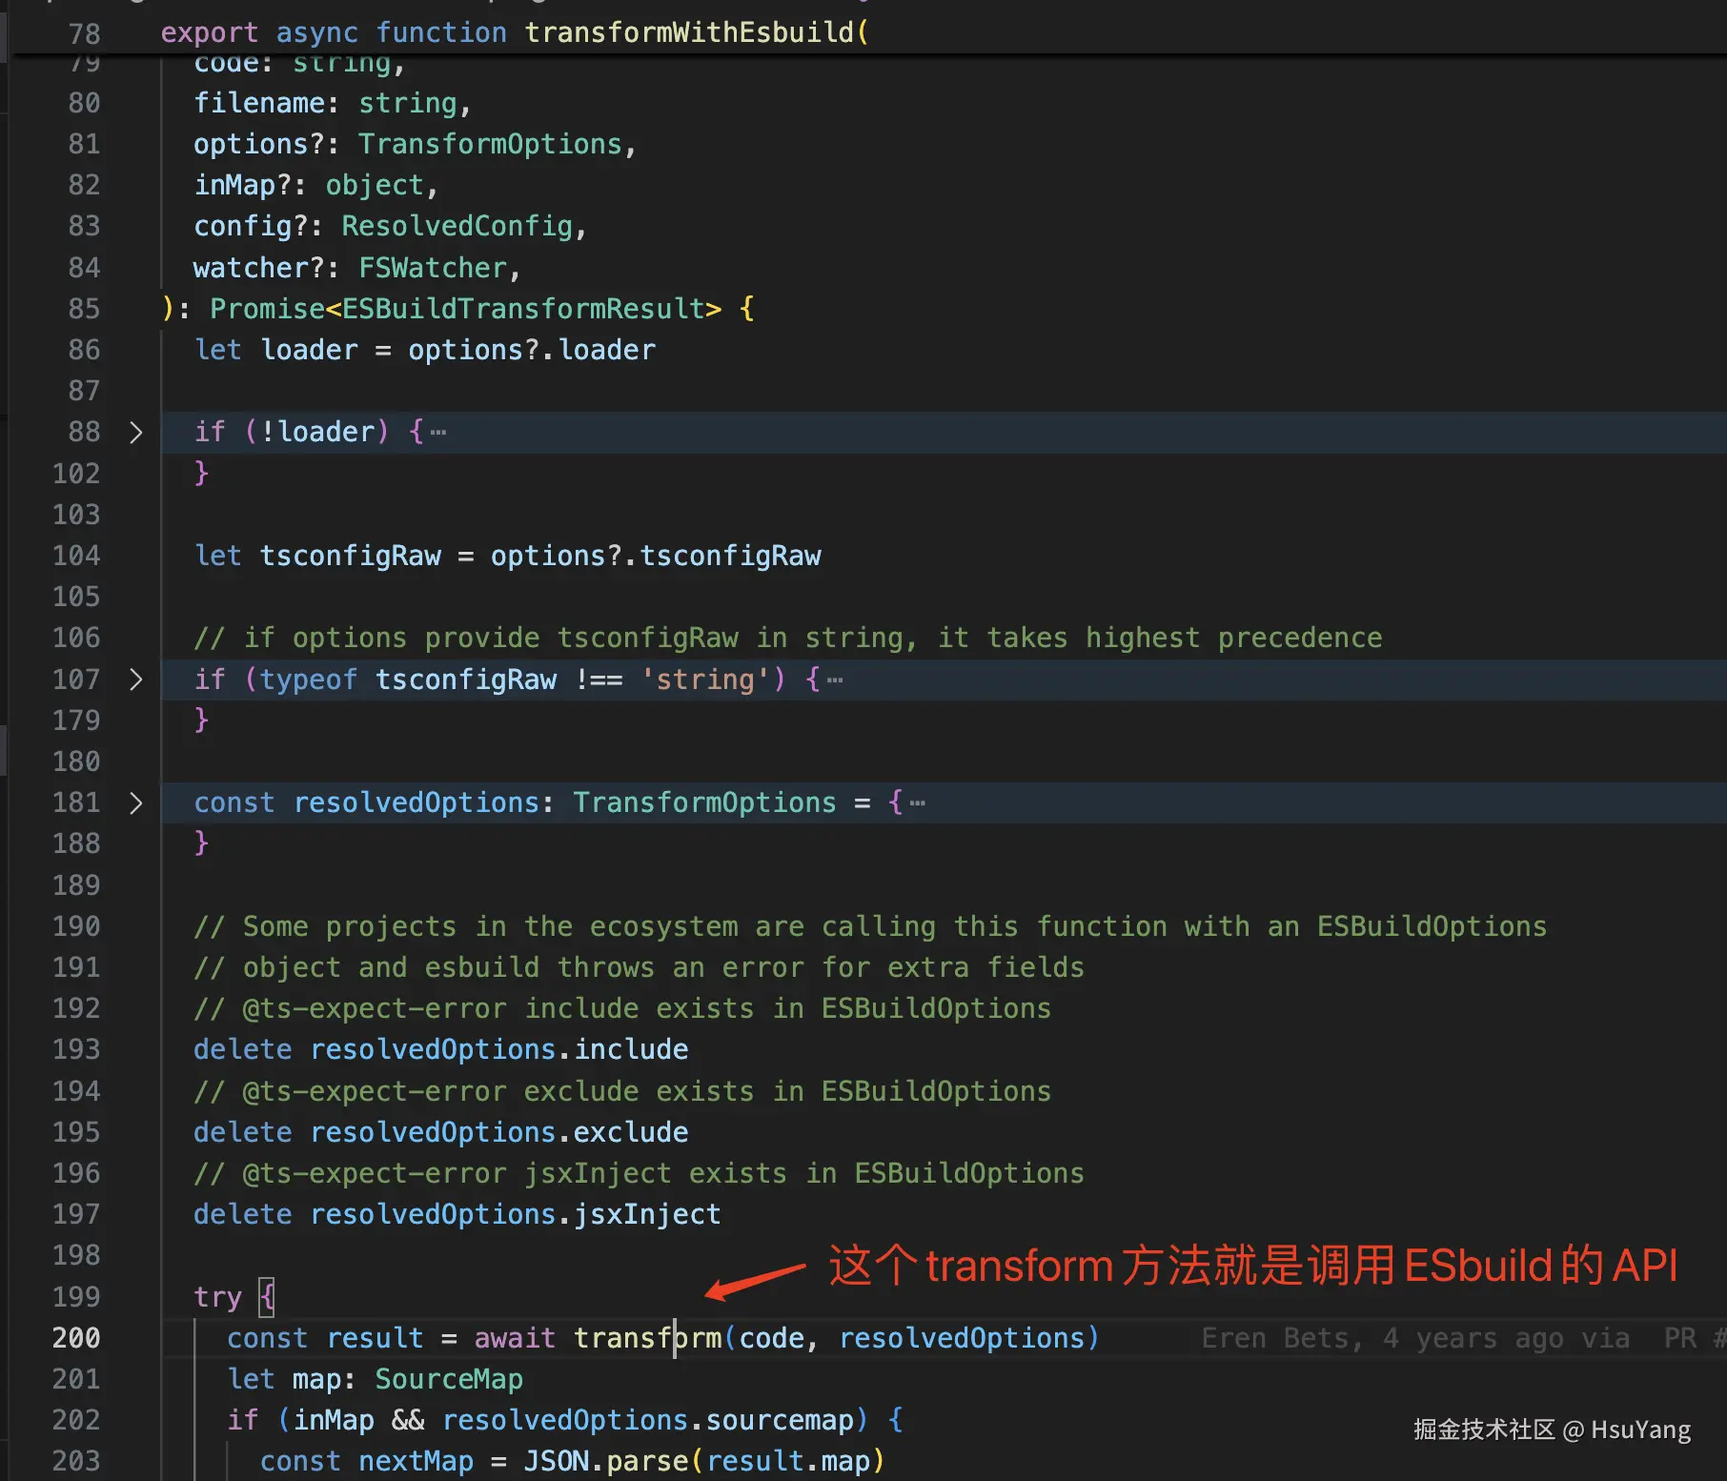Click line number 107 in gutter
This screenshot has width=1727, height=1481.
76,680
